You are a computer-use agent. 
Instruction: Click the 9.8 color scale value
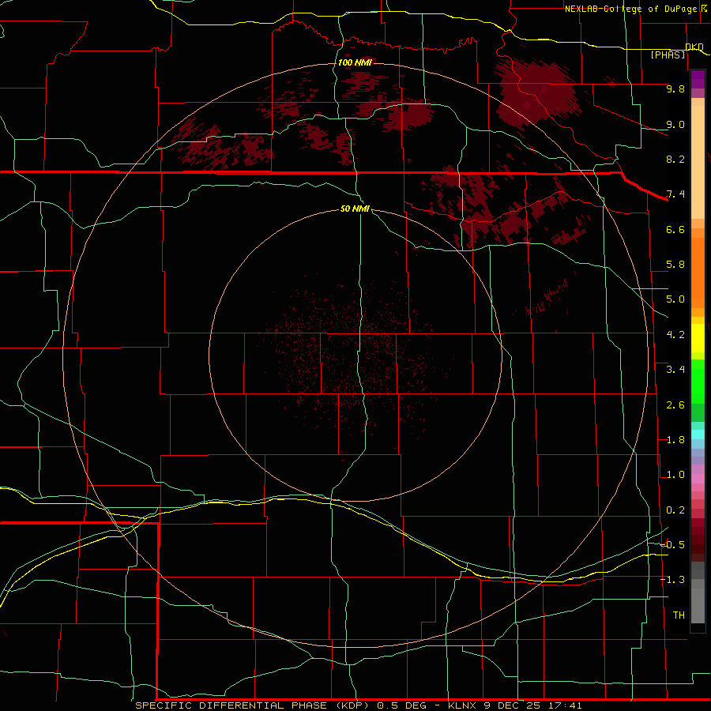675,88
